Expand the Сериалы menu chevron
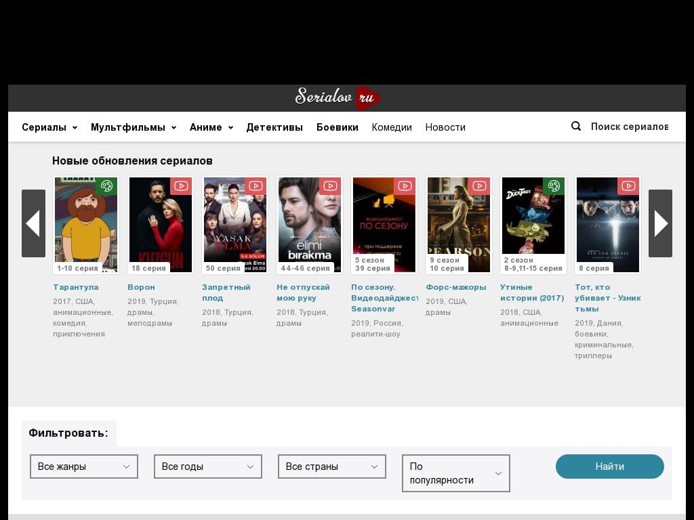 75,128
